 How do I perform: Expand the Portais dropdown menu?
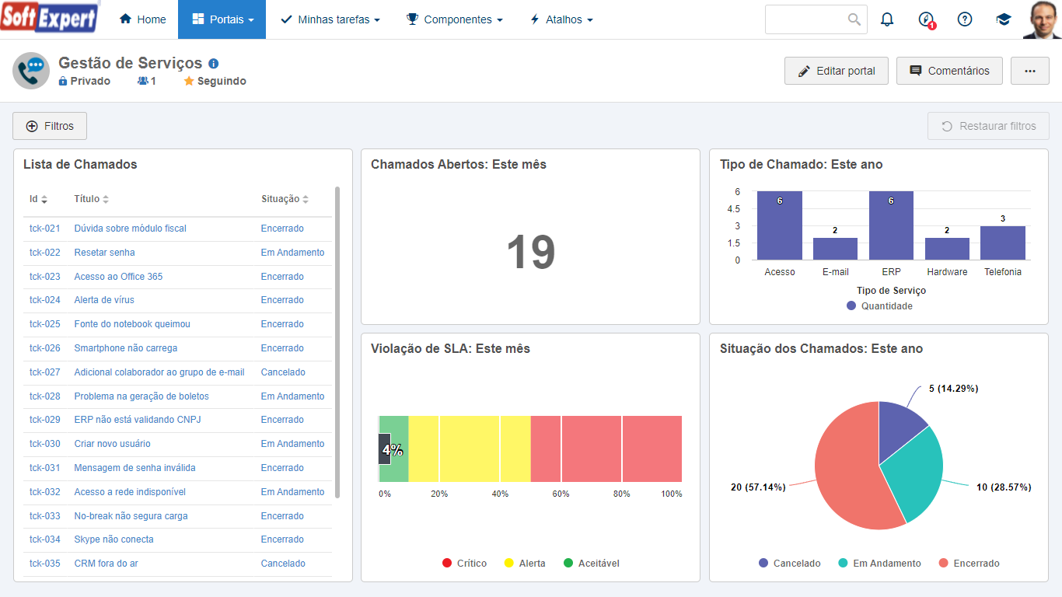(x=222, y=19)
